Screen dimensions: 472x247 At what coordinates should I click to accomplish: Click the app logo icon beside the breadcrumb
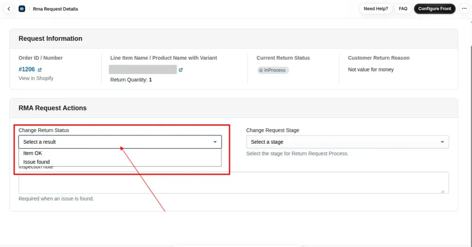(22, 9)
